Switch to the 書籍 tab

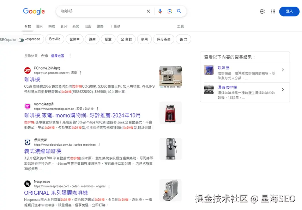pos(100,26)
